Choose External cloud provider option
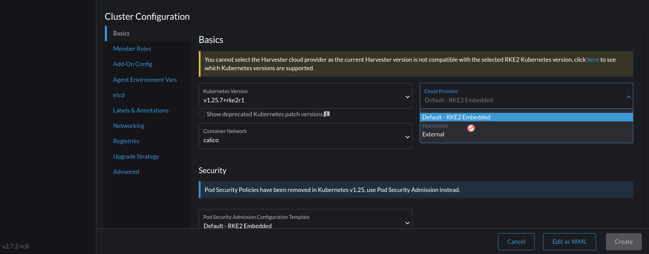649x254 pixels. click(433, 134)
